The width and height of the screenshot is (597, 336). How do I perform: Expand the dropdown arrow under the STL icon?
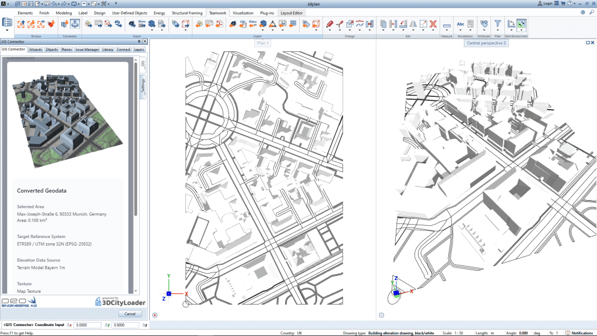[x=161, y=30]
